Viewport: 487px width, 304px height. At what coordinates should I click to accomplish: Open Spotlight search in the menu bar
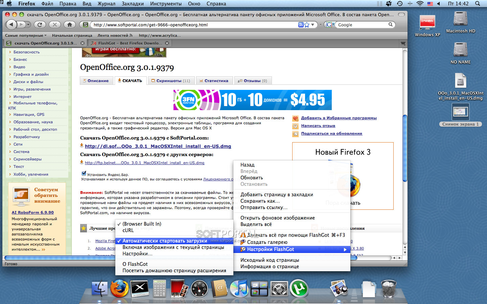pyautogui.click(x=478, y=4)
